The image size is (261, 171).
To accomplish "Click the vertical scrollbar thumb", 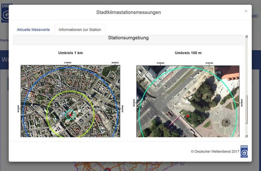I will point(247,109).
